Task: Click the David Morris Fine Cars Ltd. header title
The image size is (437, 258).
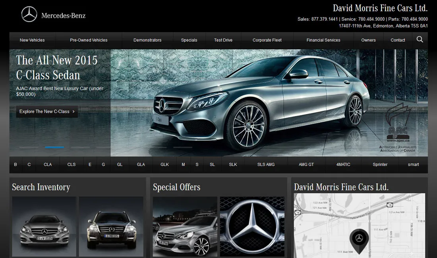Action: [380, 8]
